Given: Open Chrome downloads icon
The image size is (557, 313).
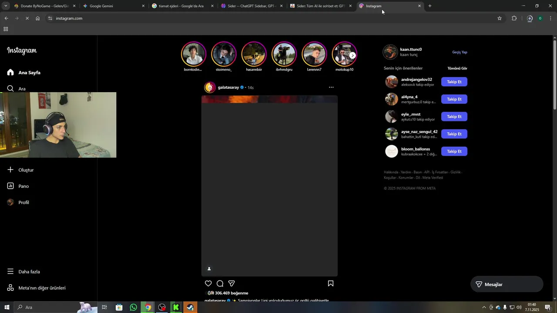Looking at the screenshot, I should point(530,18).
